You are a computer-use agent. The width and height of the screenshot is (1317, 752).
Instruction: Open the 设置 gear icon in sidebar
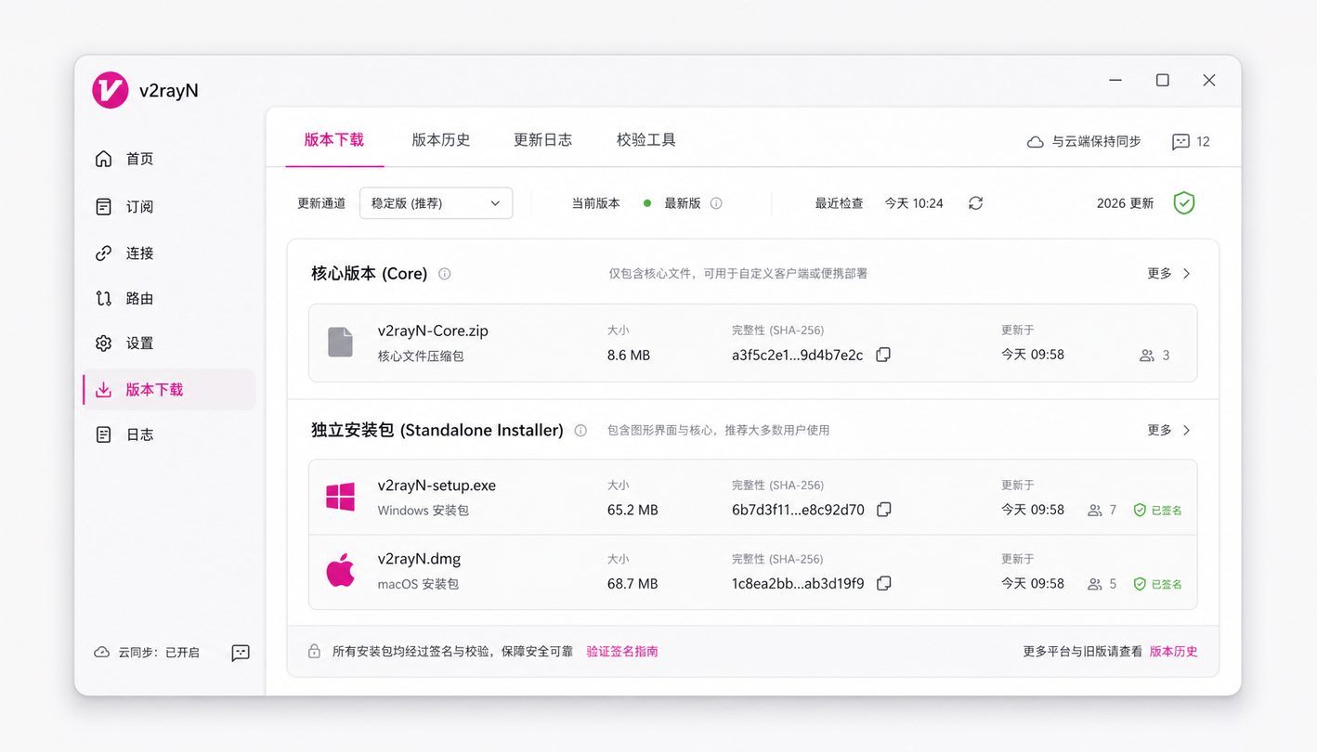tap(103, 344)
